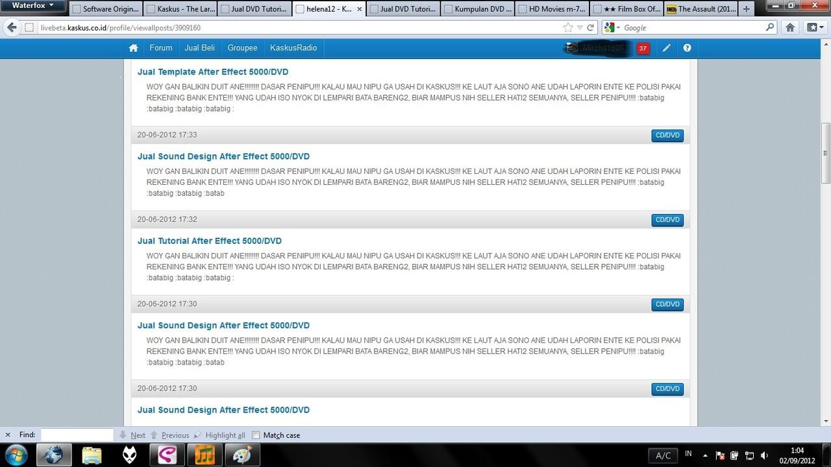831x467 pixels.
Task: Close the helena12 tab
Action: pyautogui.click(x=360, y=9)
